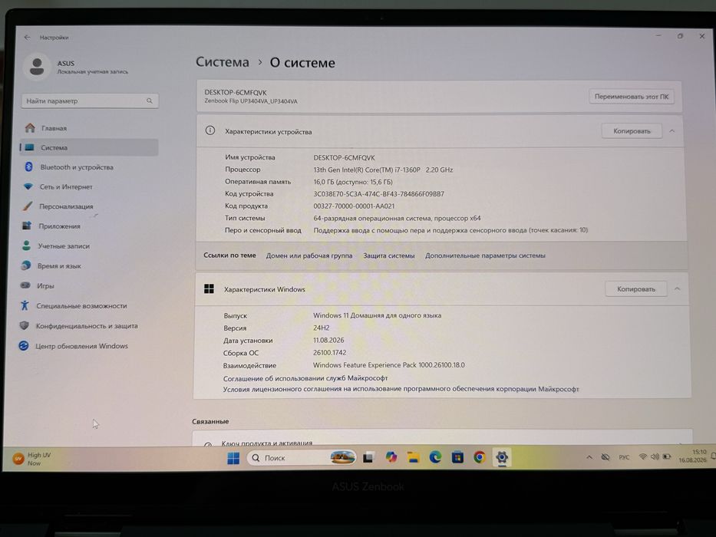Image resolution: width=716 pixels, height=537 pixels.
Task: Open Microsoft Store from the taskbar
Action: tap(457, 457)
